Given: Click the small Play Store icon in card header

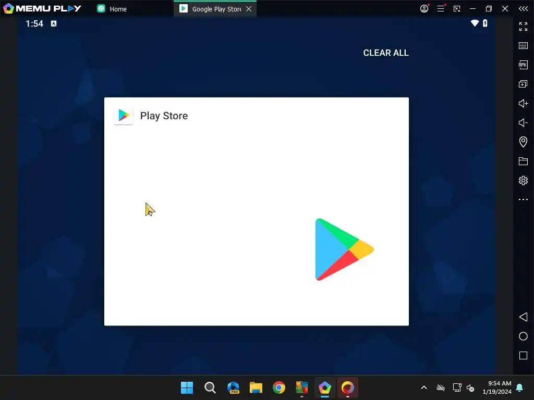Looking at the screenshot, I should coord(123,116).
